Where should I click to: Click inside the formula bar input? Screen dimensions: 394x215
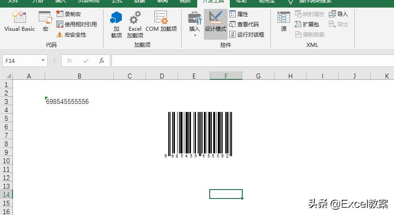point(253,61)
